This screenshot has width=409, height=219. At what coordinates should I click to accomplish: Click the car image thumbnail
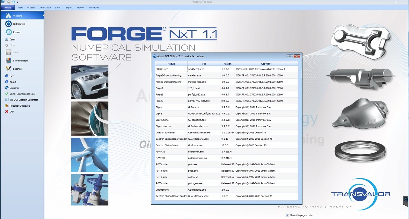(x=90, y=82)
